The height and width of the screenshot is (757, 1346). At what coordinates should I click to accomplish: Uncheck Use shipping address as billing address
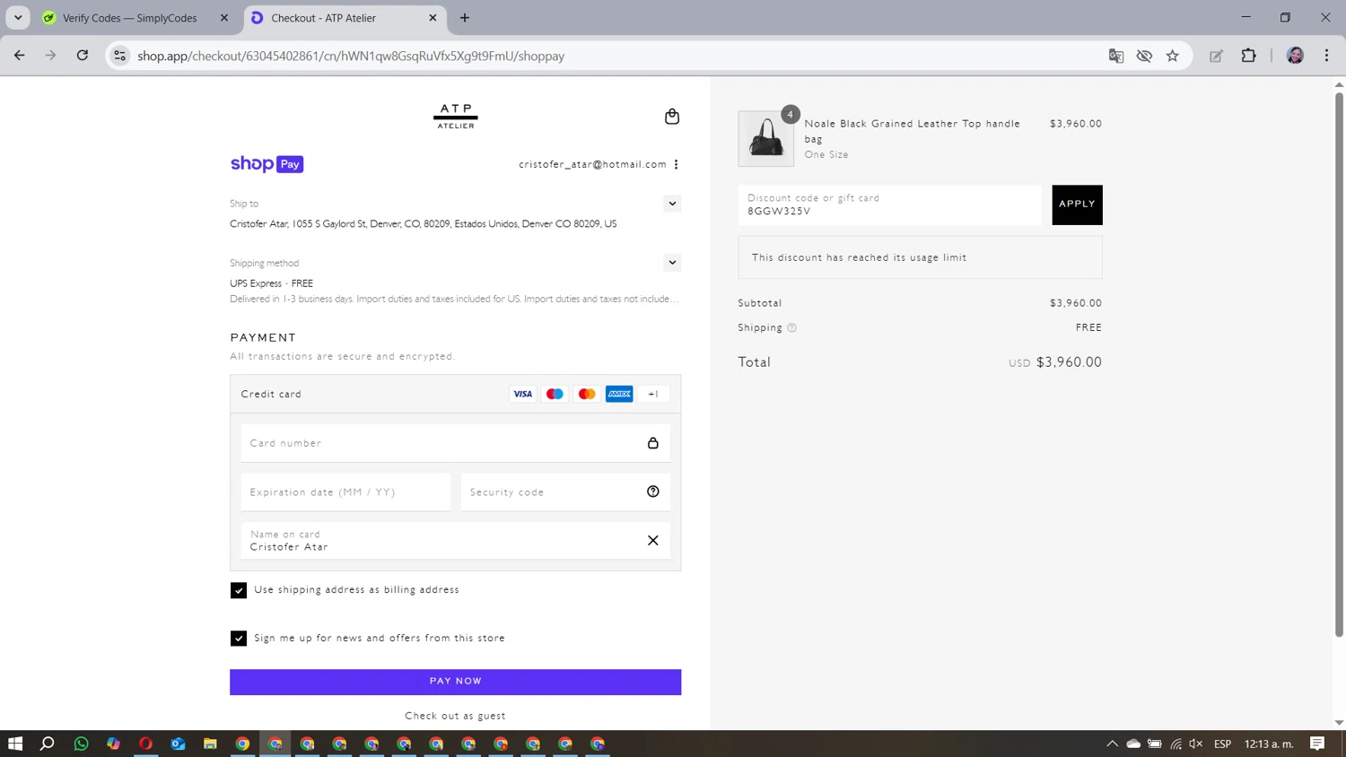239,590
